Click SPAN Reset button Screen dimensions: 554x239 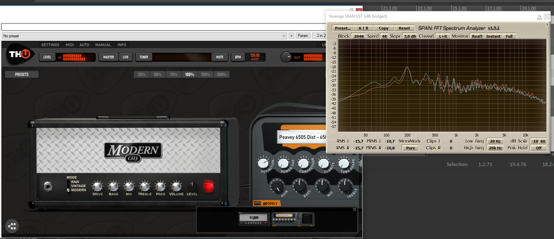[x=405, y=28]
